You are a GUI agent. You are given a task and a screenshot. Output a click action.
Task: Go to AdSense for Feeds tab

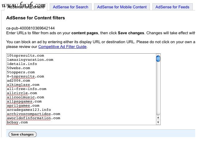pyautogui.click(x=172, y=7)
